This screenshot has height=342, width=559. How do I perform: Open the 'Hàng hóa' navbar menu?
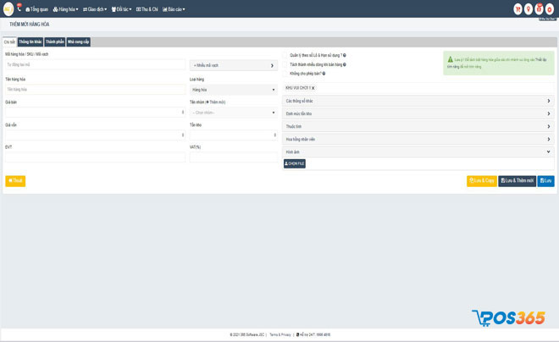[x=65, y=9]
